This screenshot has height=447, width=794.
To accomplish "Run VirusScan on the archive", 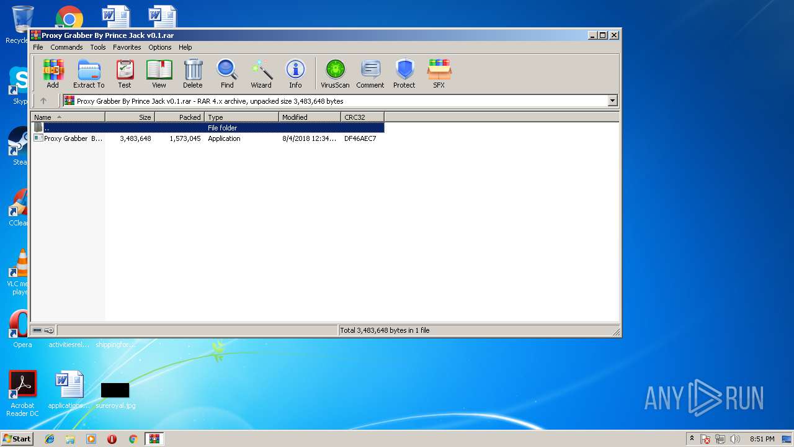I will point(335,73).
